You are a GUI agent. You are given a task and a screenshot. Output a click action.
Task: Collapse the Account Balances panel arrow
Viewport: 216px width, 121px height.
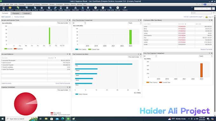pos(67,54)
